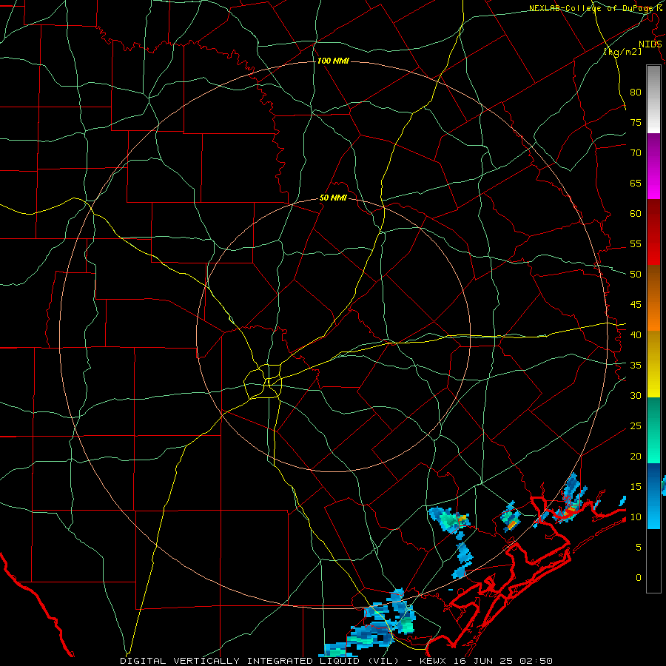Screen dimensions: 666x666
Task: Click the NIDS label above the scale
Action: coord(650,44)
